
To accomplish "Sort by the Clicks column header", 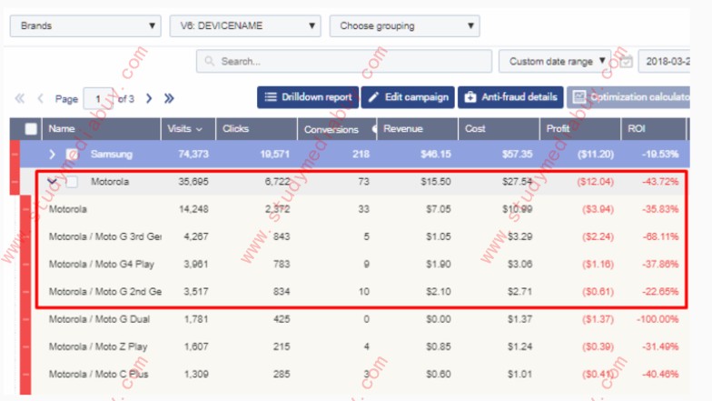I will click(256, 129).
